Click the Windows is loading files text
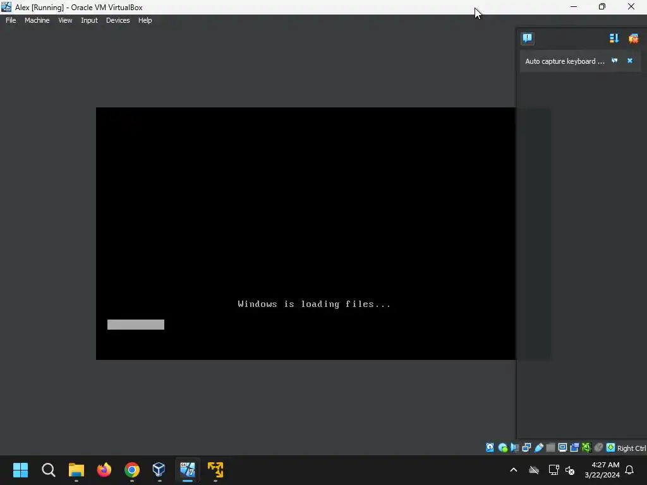The image size is (647, 485). [314, 304]
